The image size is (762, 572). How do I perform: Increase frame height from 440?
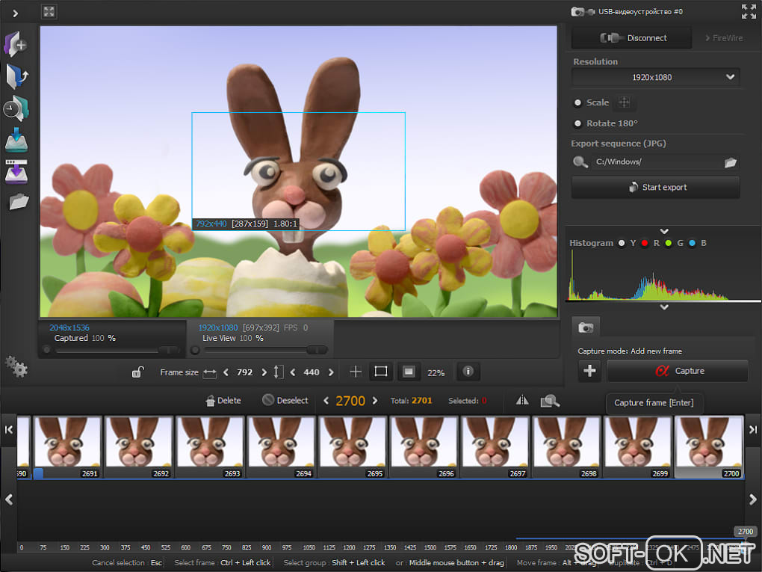click(331, 372)
